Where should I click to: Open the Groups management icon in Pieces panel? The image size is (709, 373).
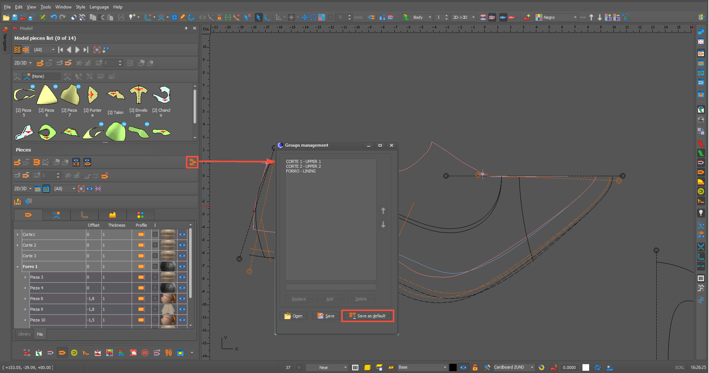pos(192,162)
